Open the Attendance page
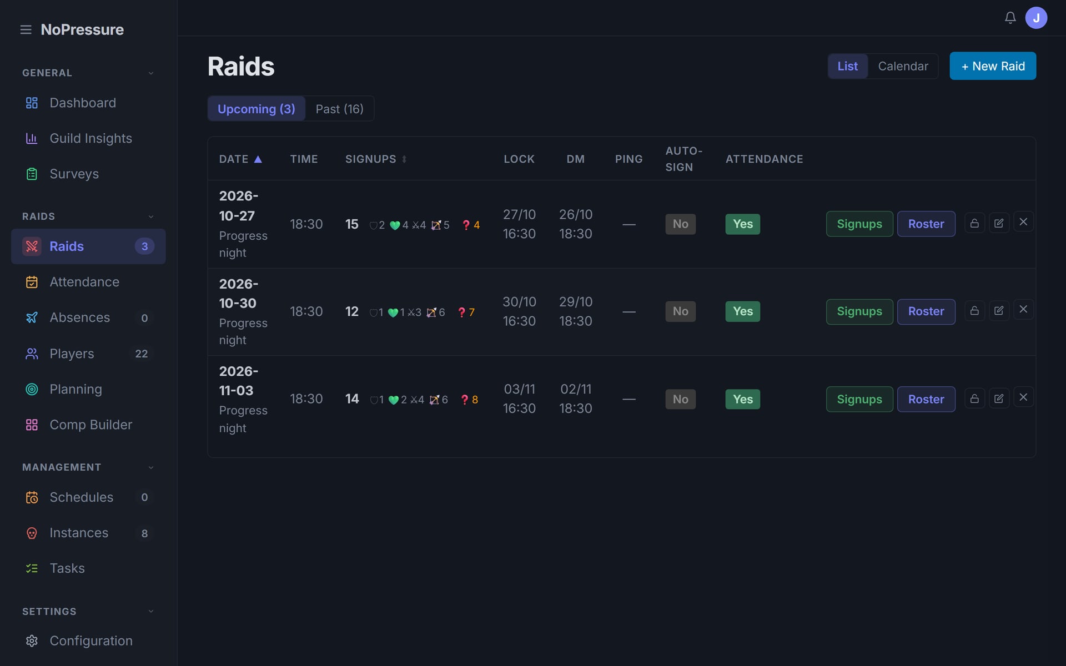The image size is (1066, 666). click(x=88, y=282)
